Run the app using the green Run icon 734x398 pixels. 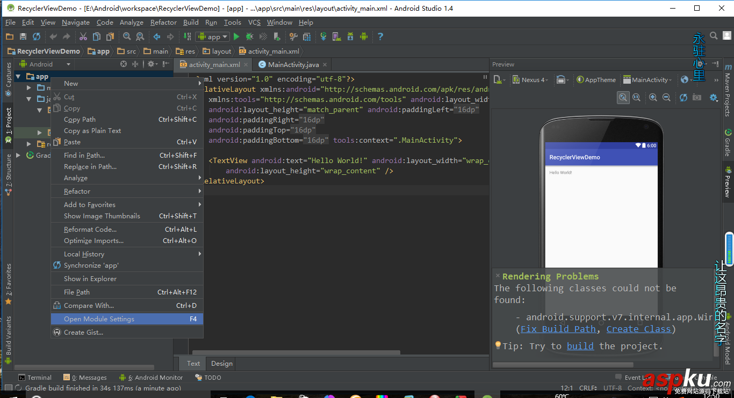236,36
